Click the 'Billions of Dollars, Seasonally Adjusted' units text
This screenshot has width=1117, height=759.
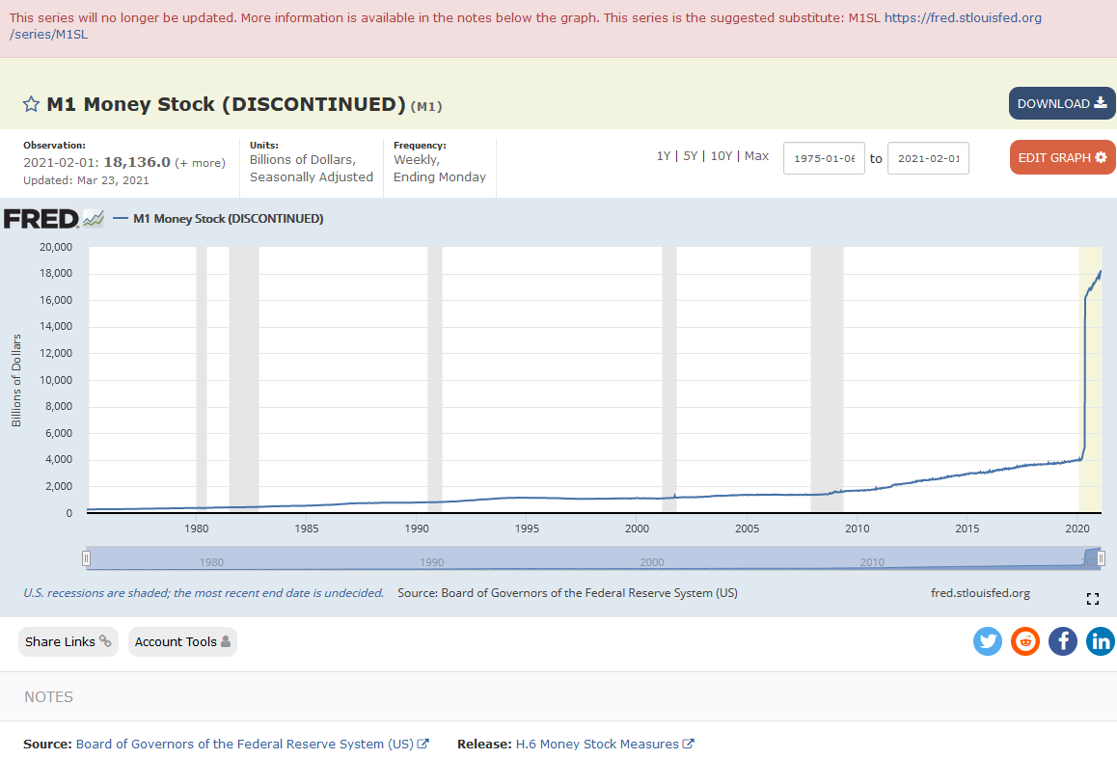312,168
